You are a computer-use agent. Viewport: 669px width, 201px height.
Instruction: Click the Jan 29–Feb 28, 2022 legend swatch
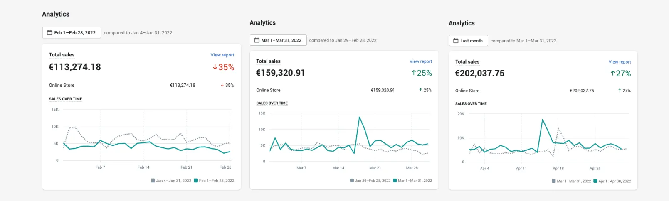pos(352,181)
